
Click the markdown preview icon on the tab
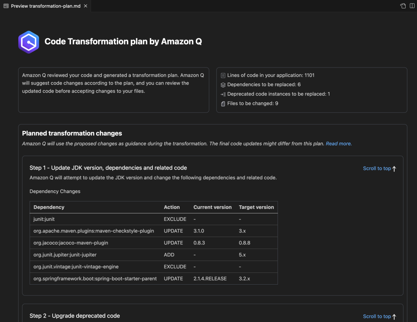coord(6,6)
